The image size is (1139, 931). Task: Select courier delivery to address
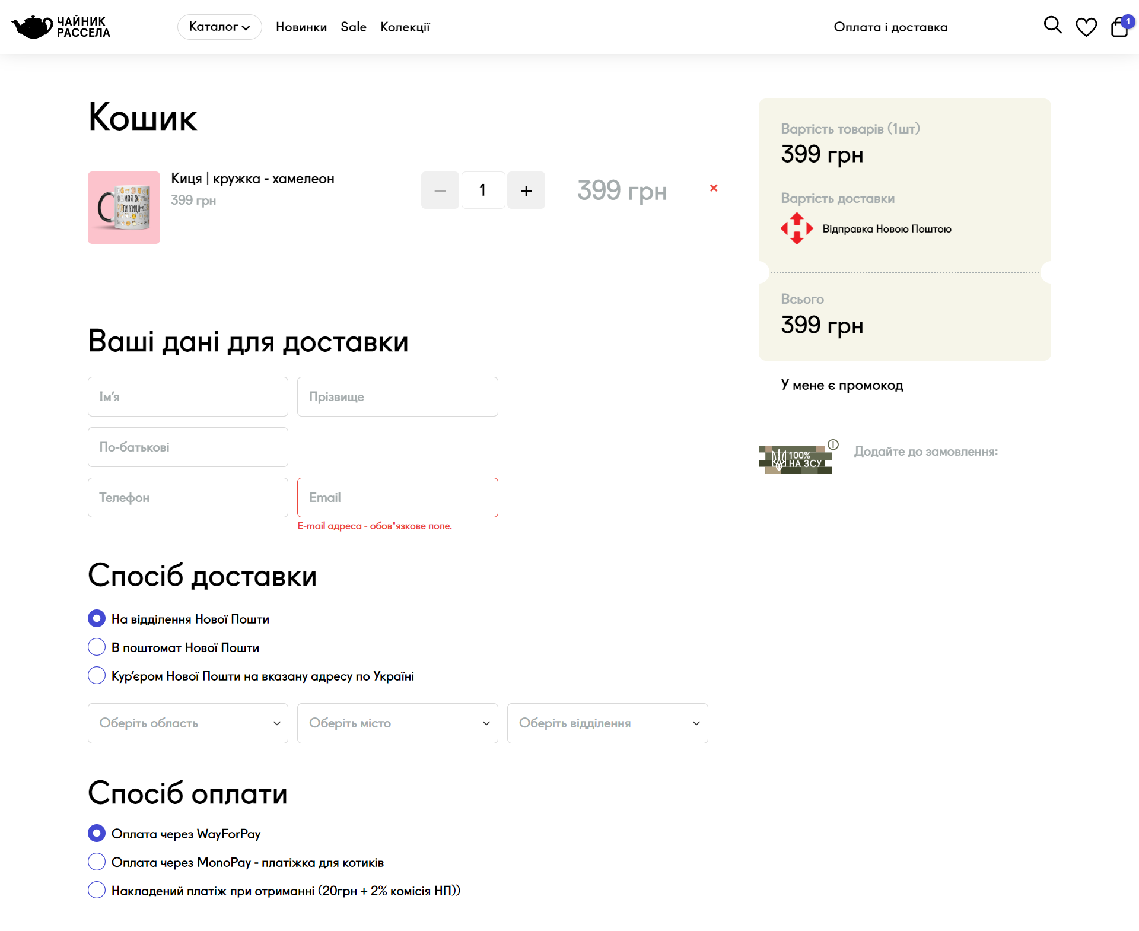coord(97,675)
